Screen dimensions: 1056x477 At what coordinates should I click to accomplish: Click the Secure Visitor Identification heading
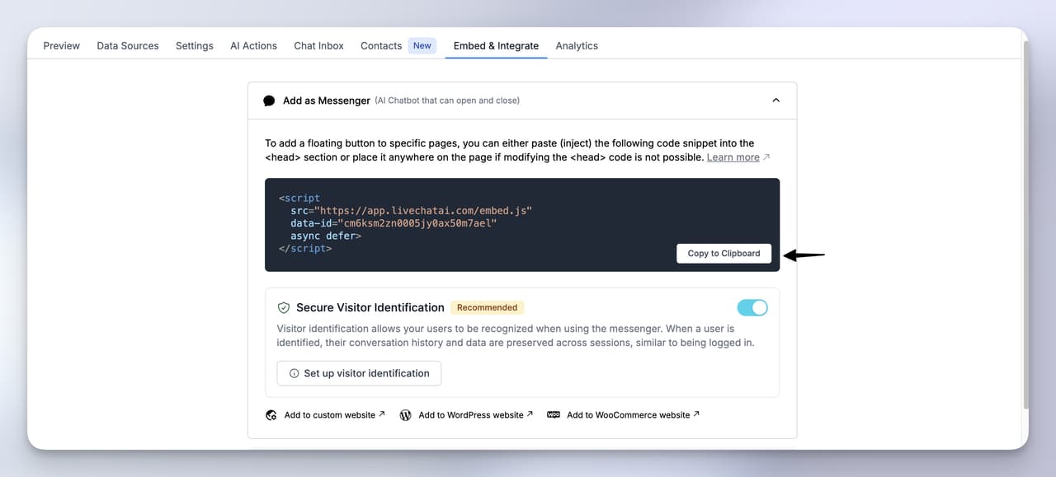370,307
